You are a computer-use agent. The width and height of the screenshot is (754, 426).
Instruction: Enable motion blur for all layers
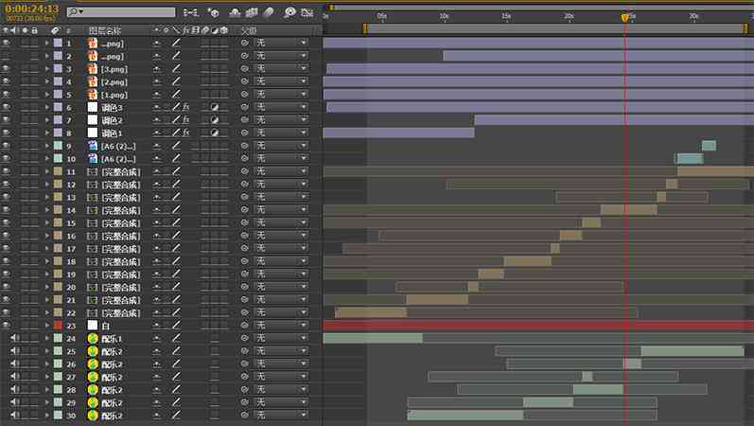[x=269, y=12]
